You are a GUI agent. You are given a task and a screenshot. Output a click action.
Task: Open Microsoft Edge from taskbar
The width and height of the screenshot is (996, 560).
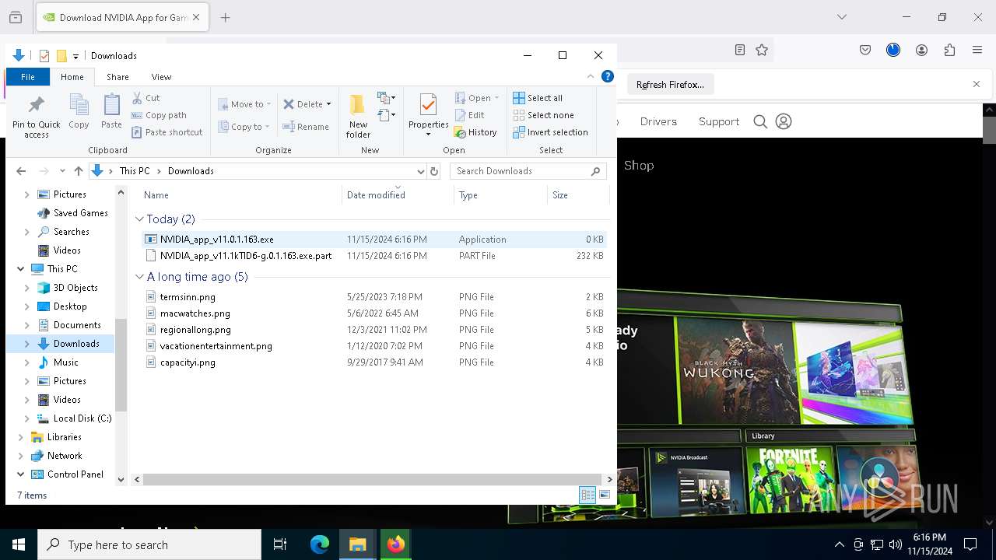click(320, 544)
